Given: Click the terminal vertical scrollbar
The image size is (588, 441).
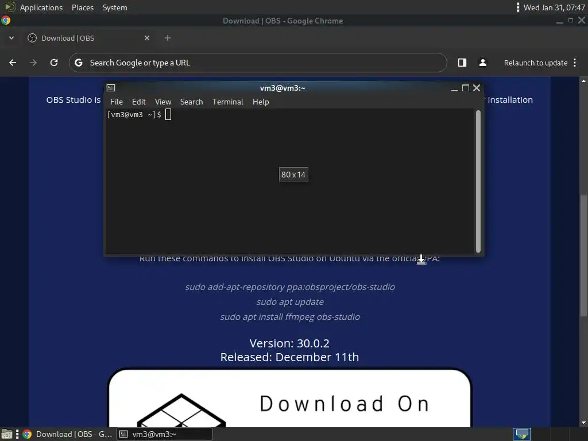Looking at the screenshot, I should pos(478,181).
